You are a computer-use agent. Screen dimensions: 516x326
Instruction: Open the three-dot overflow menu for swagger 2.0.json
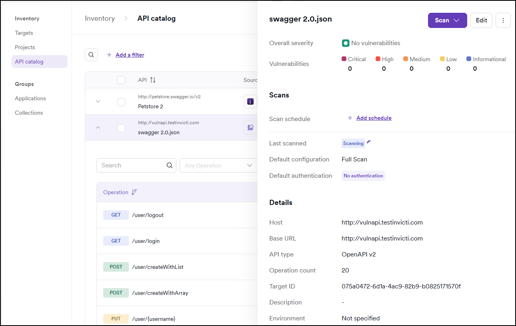click(503, 20)
